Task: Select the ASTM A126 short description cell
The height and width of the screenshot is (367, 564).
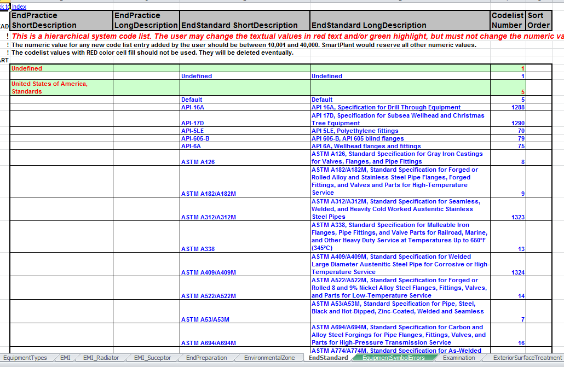Action: [245, 158]
